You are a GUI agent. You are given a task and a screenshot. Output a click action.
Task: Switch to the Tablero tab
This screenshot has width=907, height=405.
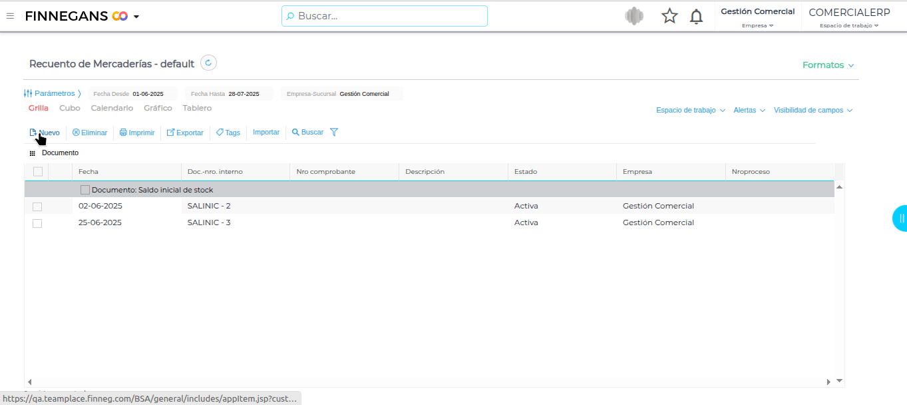[x=197, y=108]
